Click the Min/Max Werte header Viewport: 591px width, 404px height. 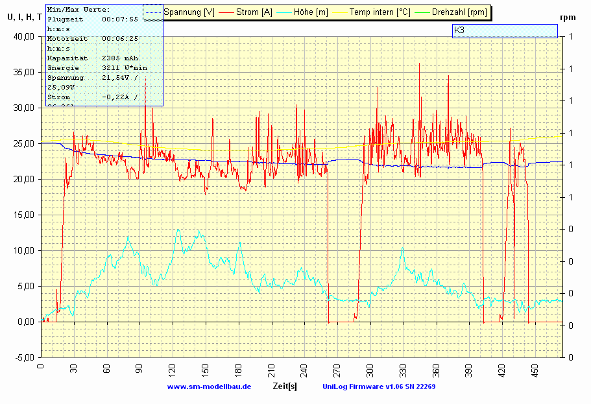click(x=79, y=10)
